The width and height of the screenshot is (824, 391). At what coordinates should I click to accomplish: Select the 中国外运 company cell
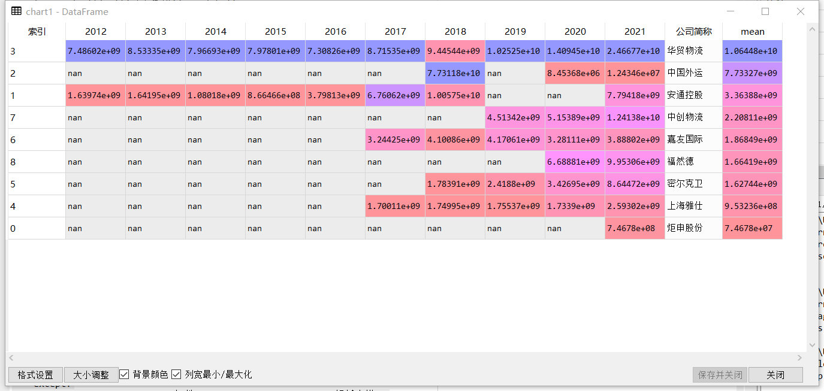pyautogui.click(x=694, y=73)
